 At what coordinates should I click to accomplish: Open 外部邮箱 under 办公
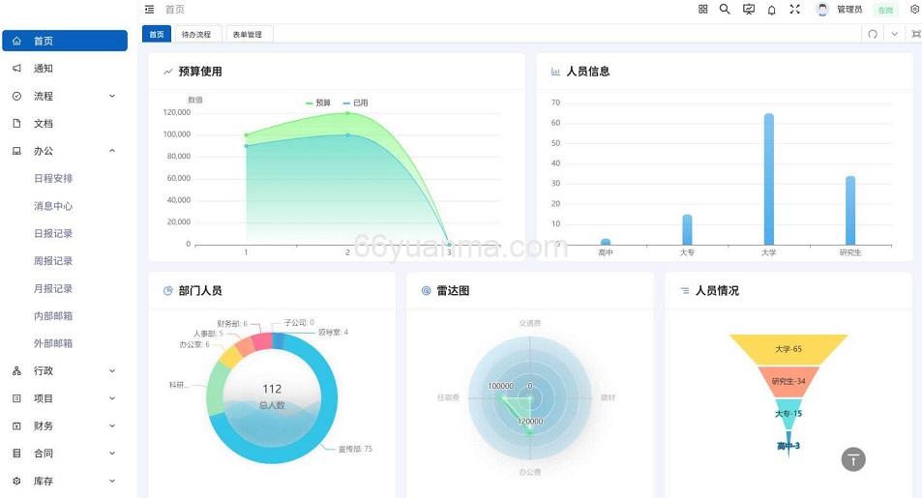tap(53, 343)
